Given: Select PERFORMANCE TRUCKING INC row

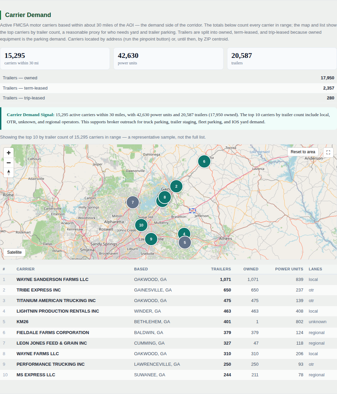Looking at the screenshot, I should [x=168, y=364].
